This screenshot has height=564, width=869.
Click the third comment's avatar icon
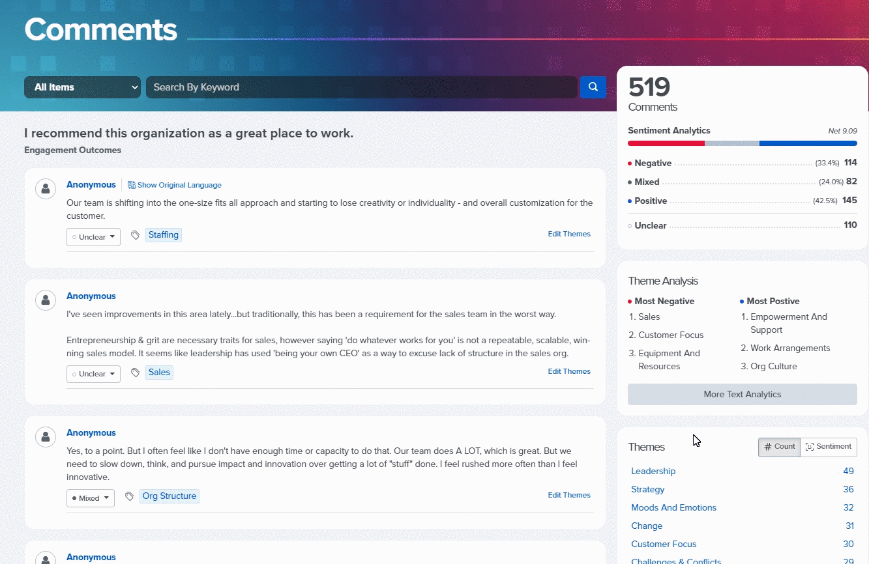[x=46, y=437]
